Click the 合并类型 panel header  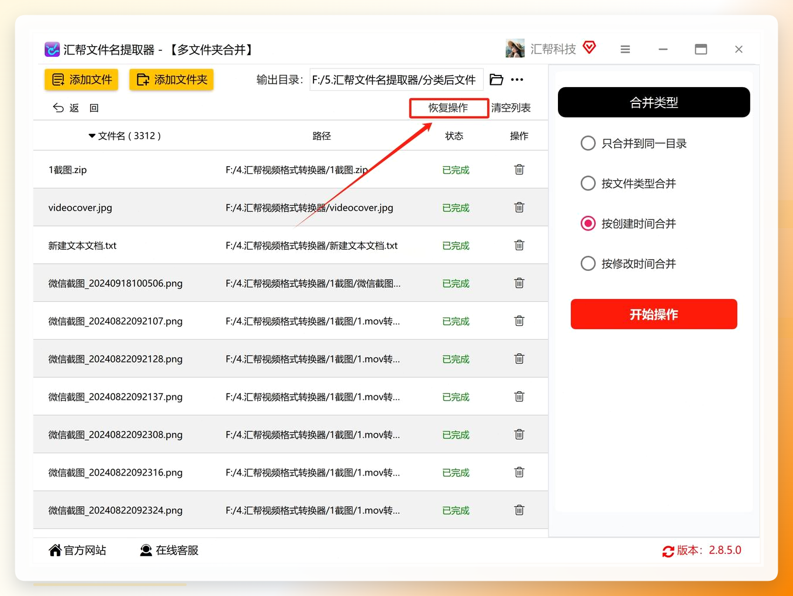click(x=654, y=102)
